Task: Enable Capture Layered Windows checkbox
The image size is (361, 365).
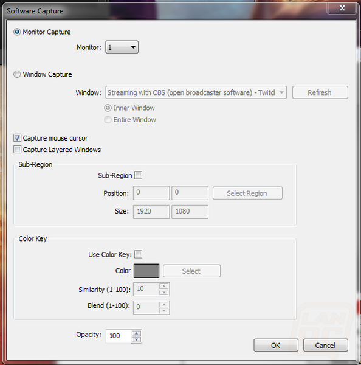Action: coord(17,150)
